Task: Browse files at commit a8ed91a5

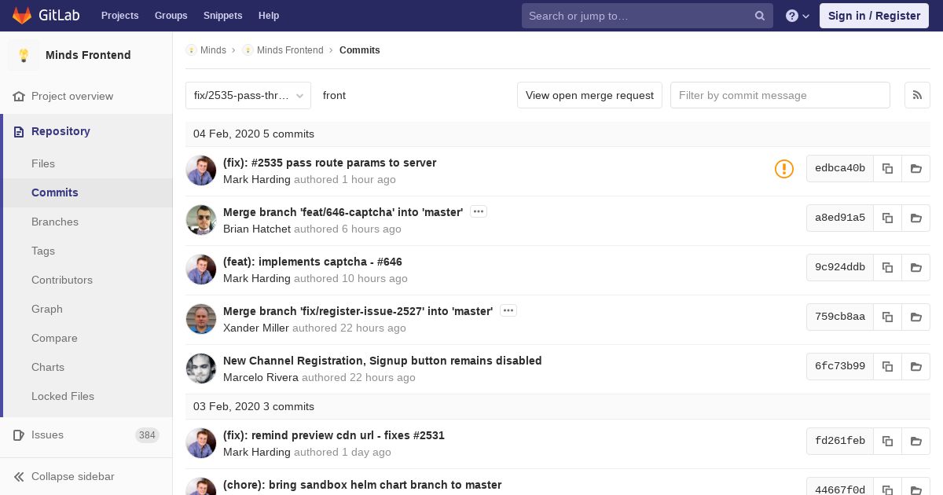Action: (x=916, y=218)
